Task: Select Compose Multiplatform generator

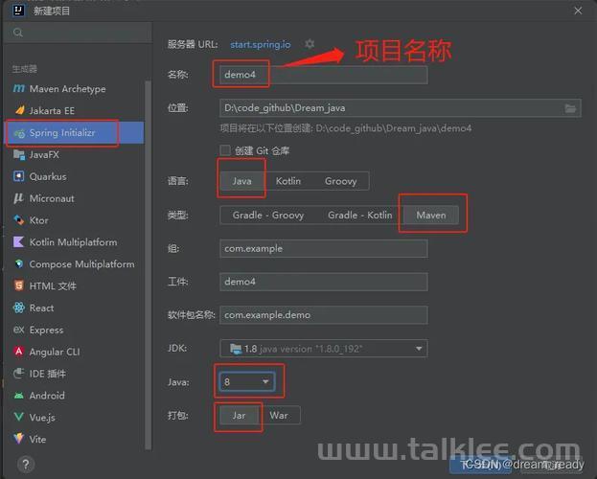Action: [x=75, y=263]
